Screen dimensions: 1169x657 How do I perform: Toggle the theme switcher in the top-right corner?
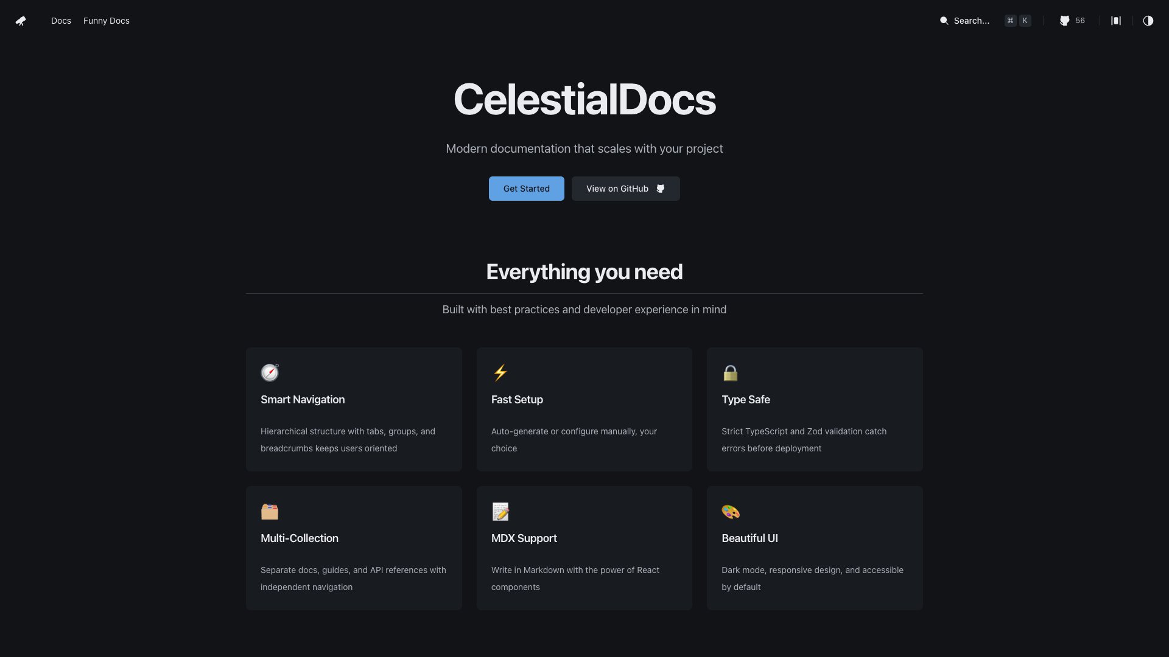[1148, 21]
